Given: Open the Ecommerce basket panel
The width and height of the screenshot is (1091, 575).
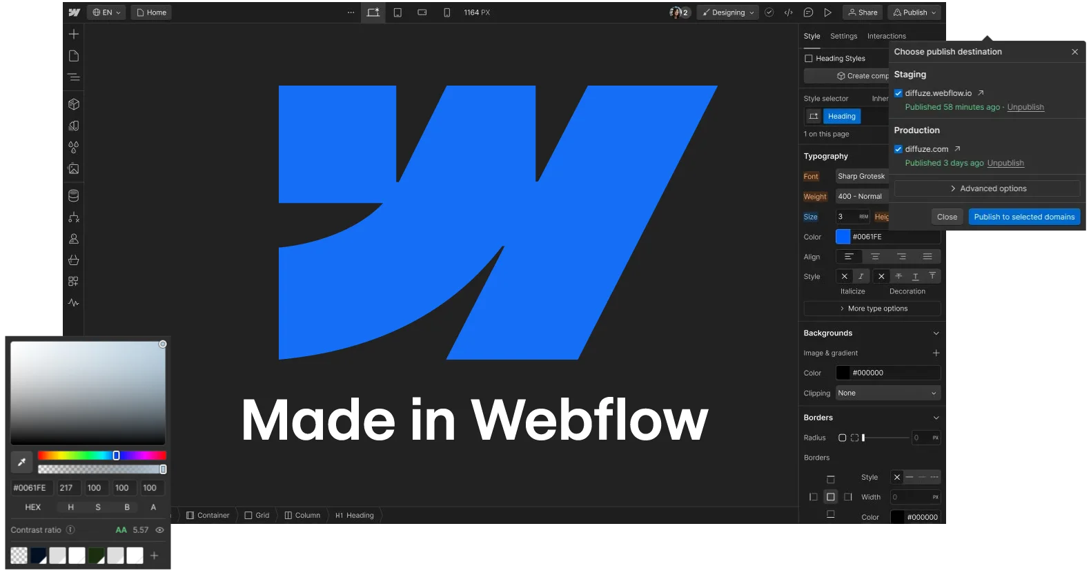Looking at the screenshot, I should [x=74, y=260].
